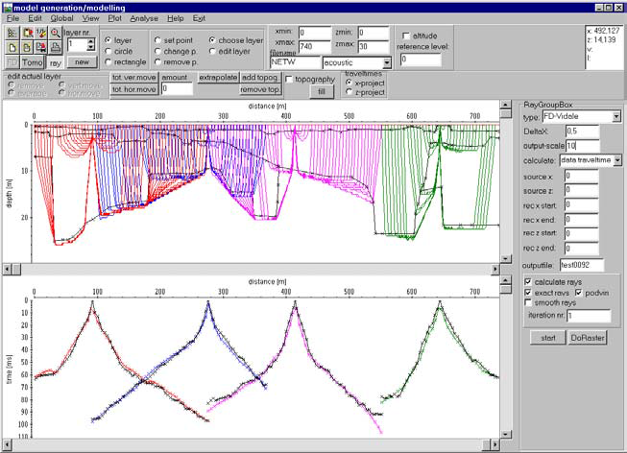
Task: Click the zoom magnifier toolbar icon
Action: 56,33
